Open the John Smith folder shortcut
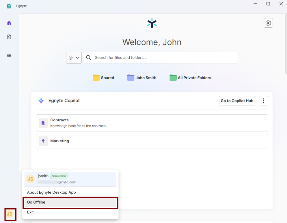 coord(142,78)
